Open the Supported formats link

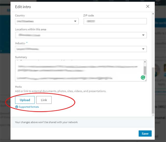(x=29, y=107)
